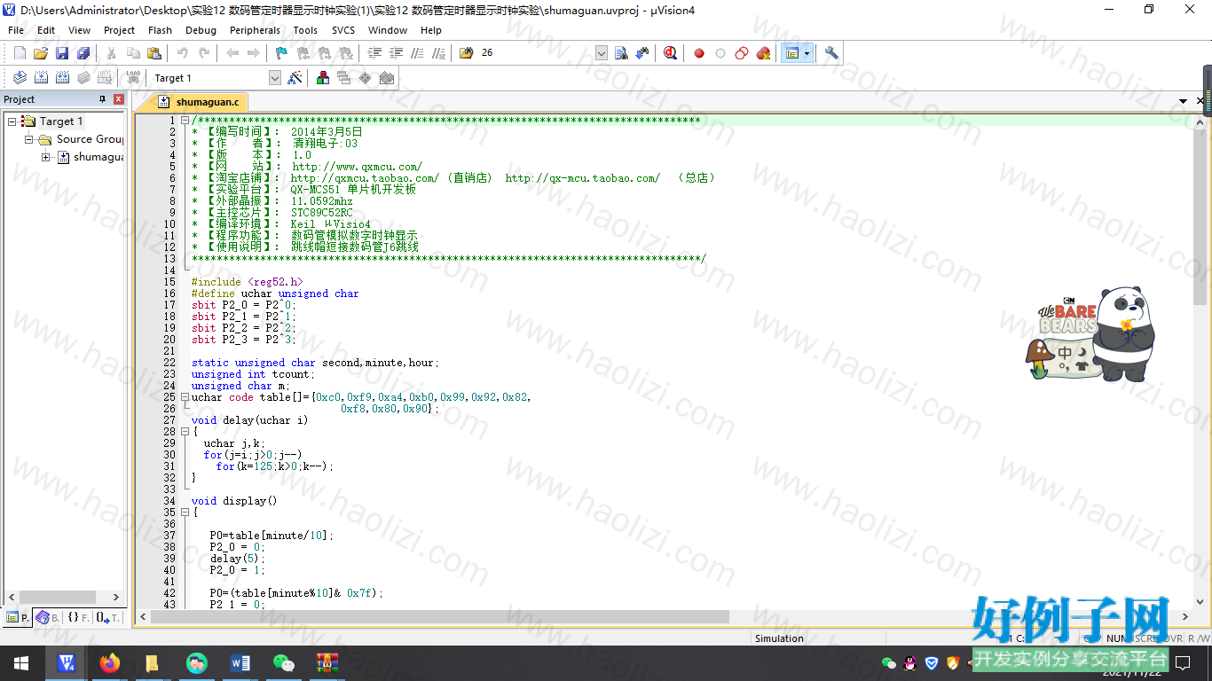This screenshot has height=681, width=1212.
Task: Save the current file
Action: (62, 53)
